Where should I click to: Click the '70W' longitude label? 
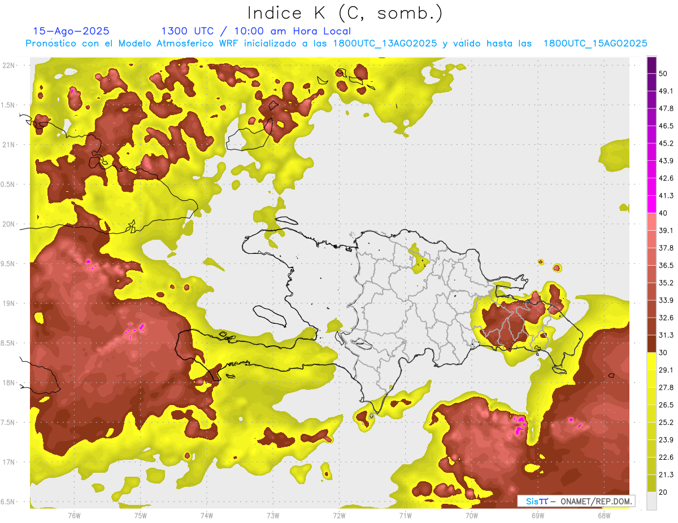tap(472, 515)
